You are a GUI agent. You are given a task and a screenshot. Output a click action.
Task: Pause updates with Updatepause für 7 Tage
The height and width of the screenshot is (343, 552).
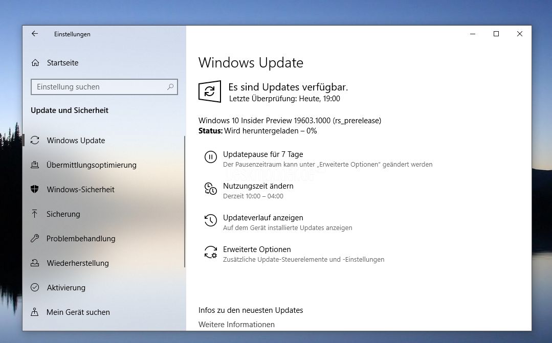[x=263, y=154]
